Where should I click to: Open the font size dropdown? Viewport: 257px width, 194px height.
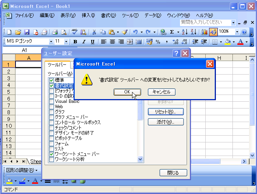click(x=66, y=42)
